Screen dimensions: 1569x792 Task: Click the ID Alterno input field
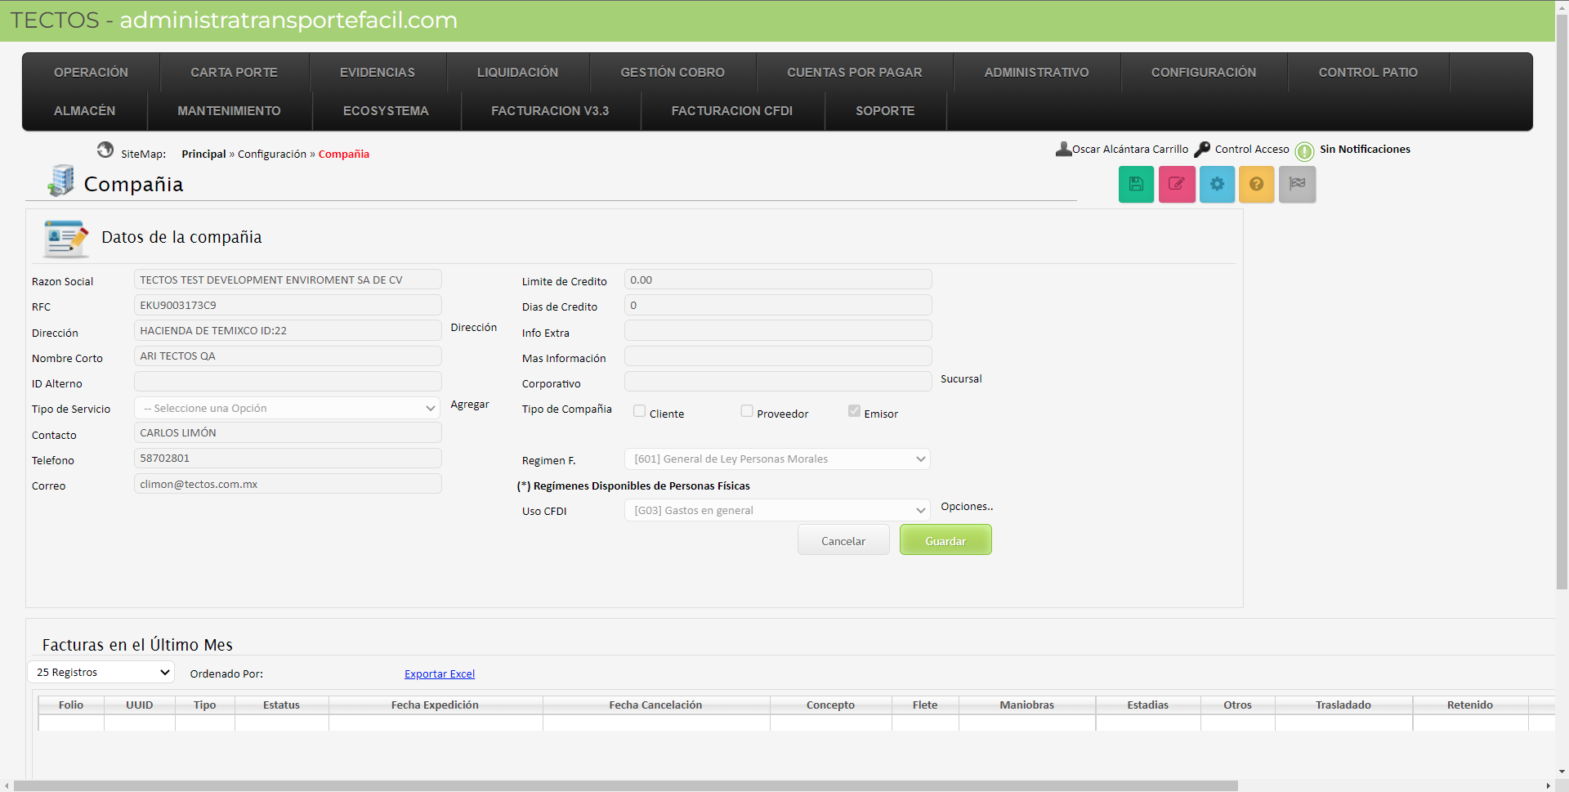(x=288, y=383)
